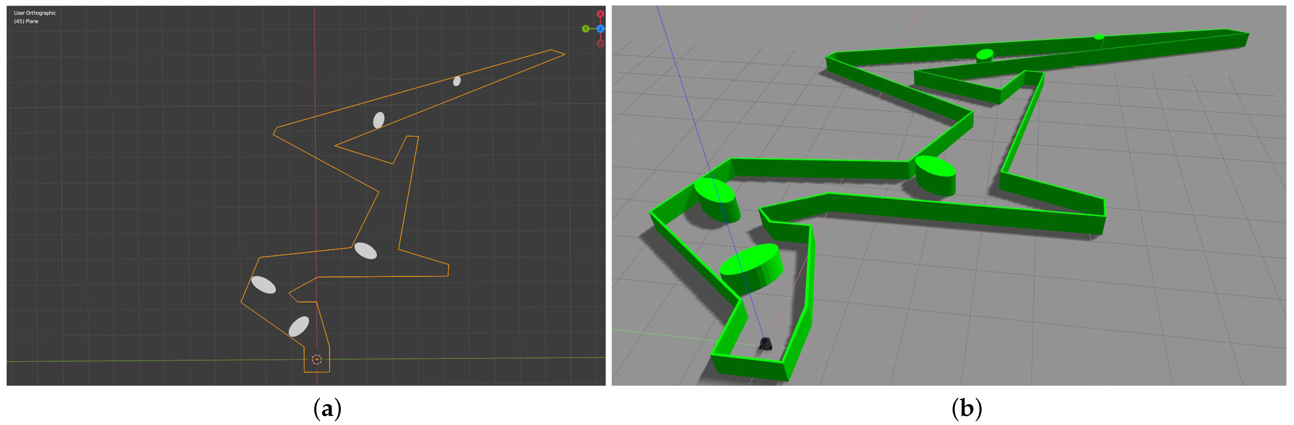Image resolution: width=1294 pixels, height=425 pixels.
Task: Select the smallest white ellipse in narrow corridor
Action: [457, 81]
